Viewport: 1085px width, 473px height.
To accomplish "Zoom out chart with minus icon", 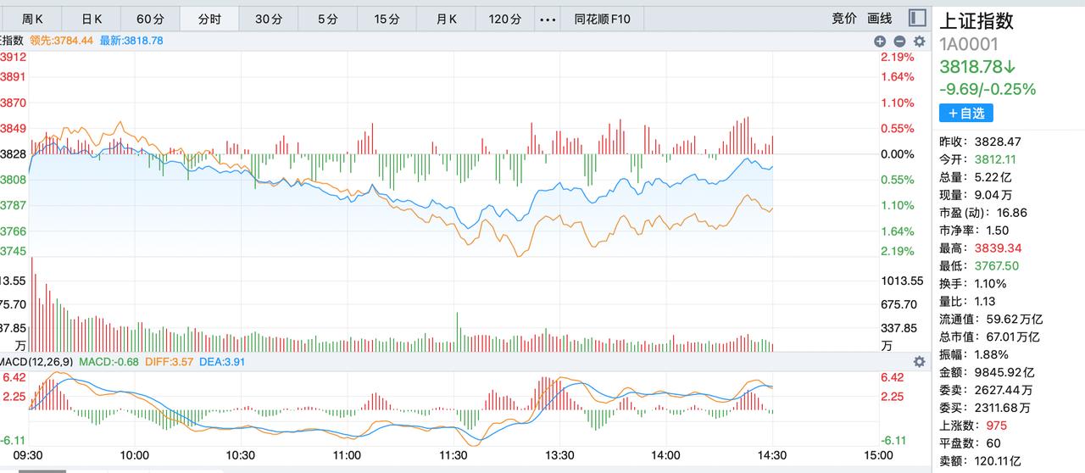I will pos(899,41).
